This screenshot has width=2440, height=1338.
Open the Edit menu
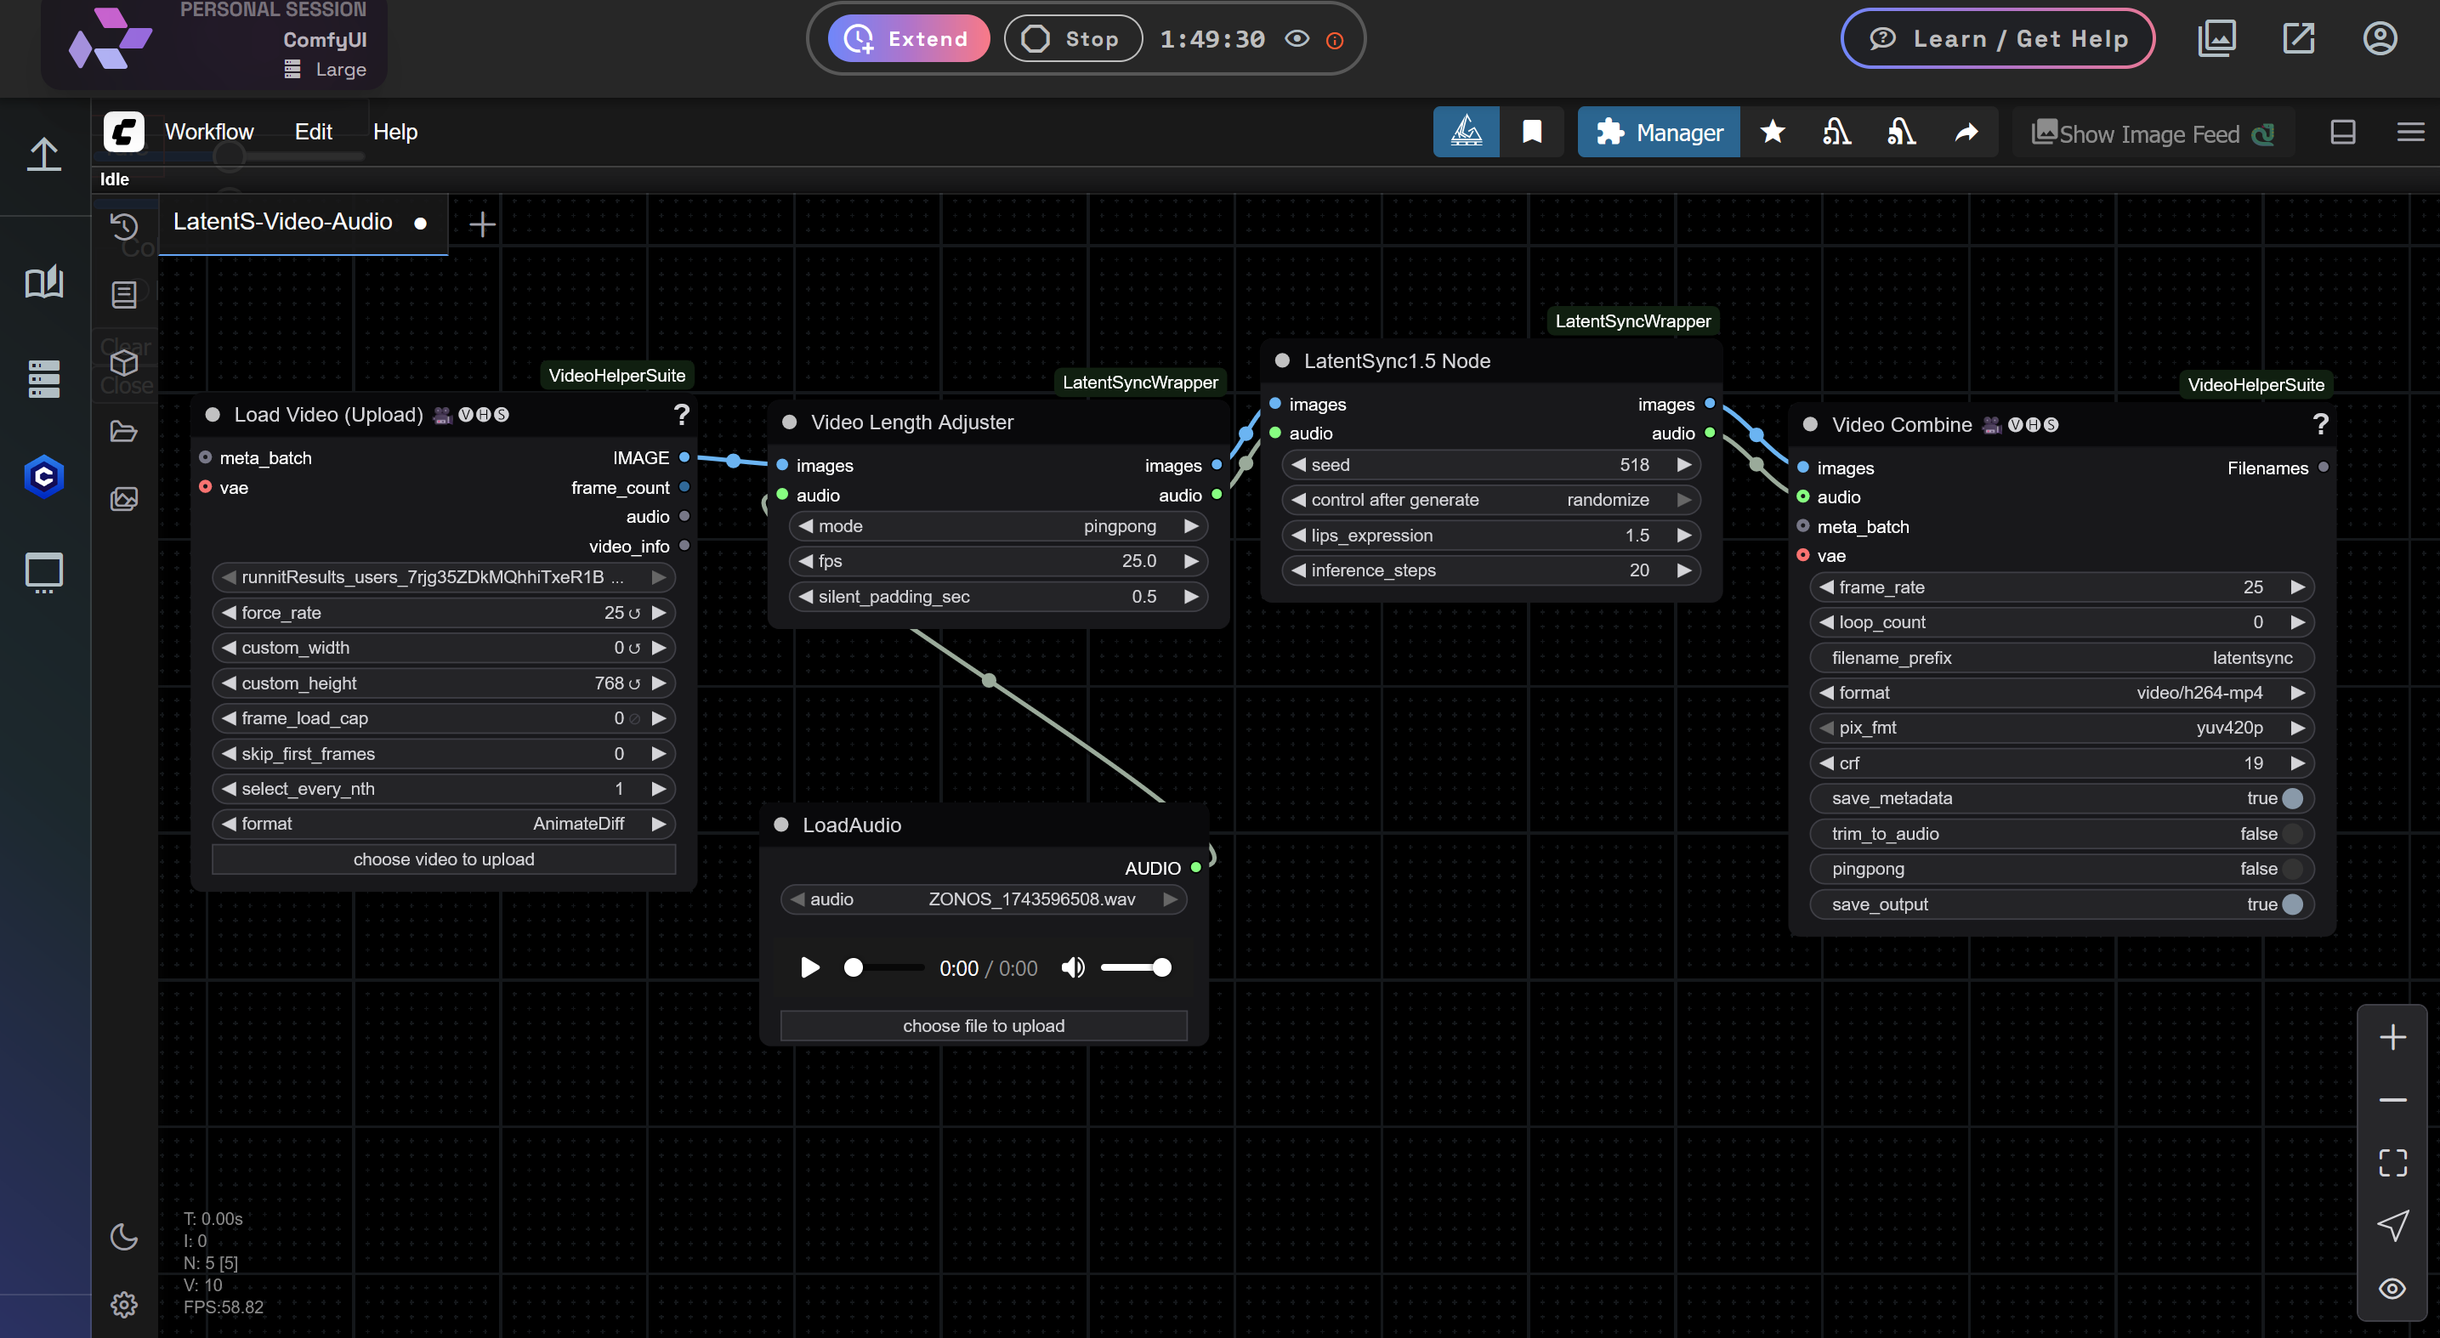(313, 132)
